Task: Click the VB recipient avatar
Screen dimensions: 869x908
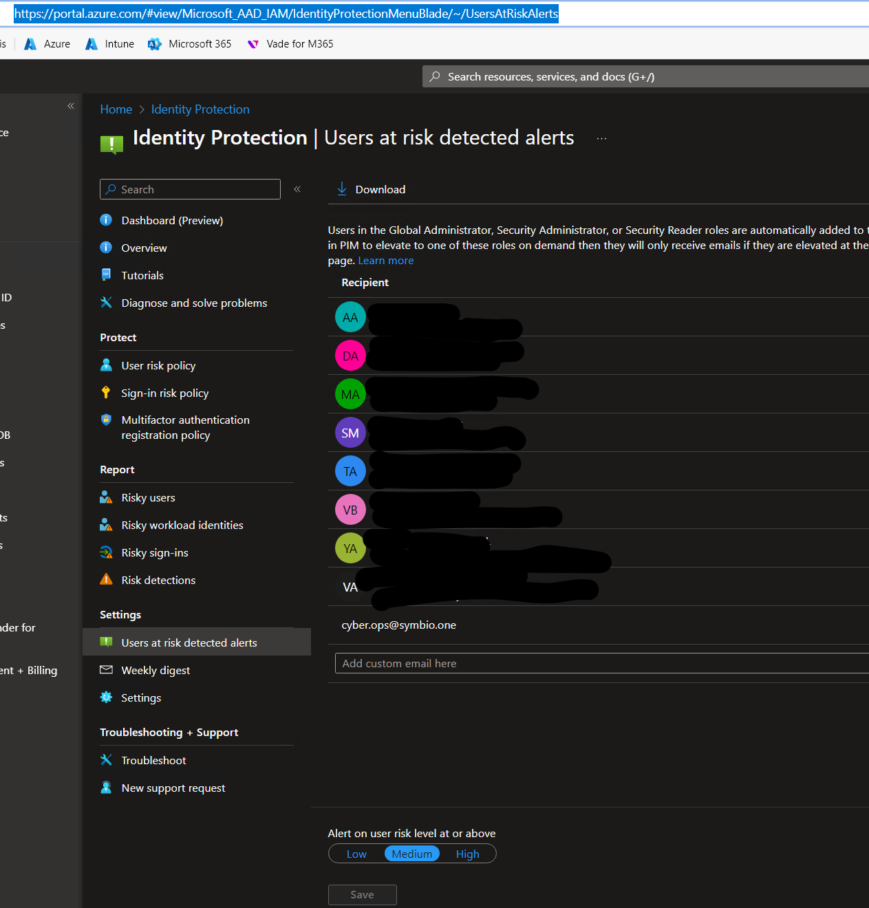Action: click(x=350, y=510)
